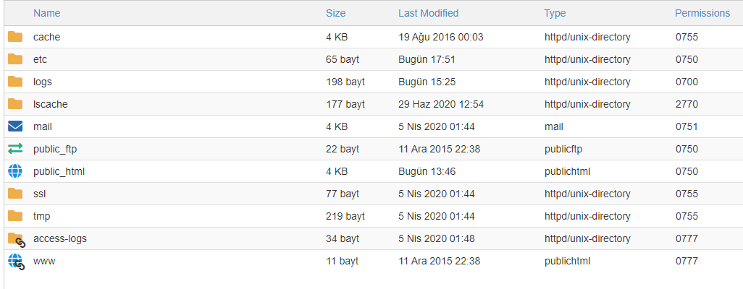Click the public_ftp transfer arrows icon
The height and width of the screenshot is (289, 743).
[15, 149]
